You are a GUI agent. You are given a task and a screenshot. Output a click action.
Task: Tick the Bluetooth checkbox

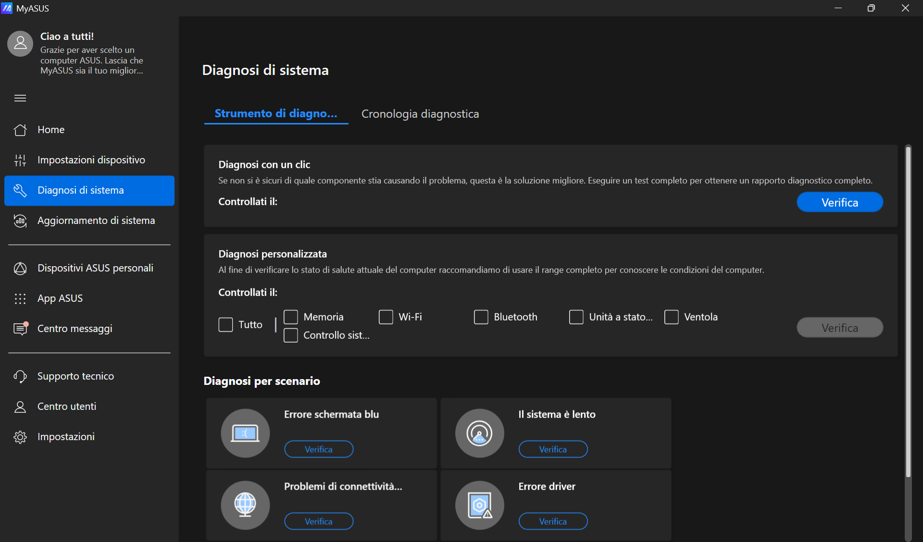pyautogui.click(x=481, y=317)
